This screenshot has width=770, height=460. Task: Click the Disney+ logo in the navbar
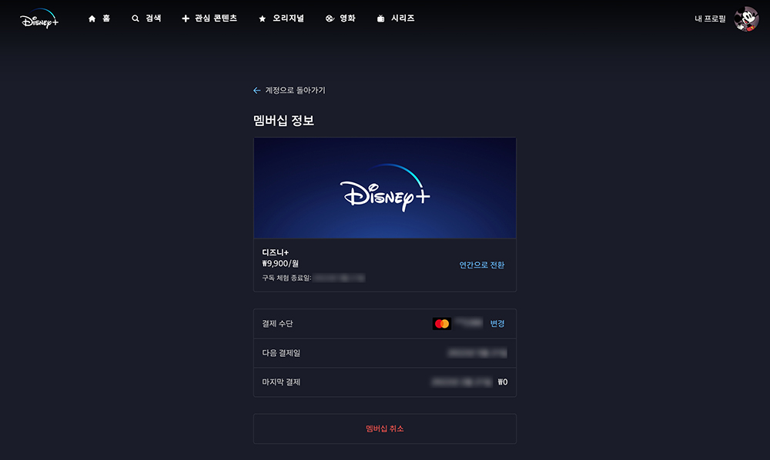click(x=39, y=18)
